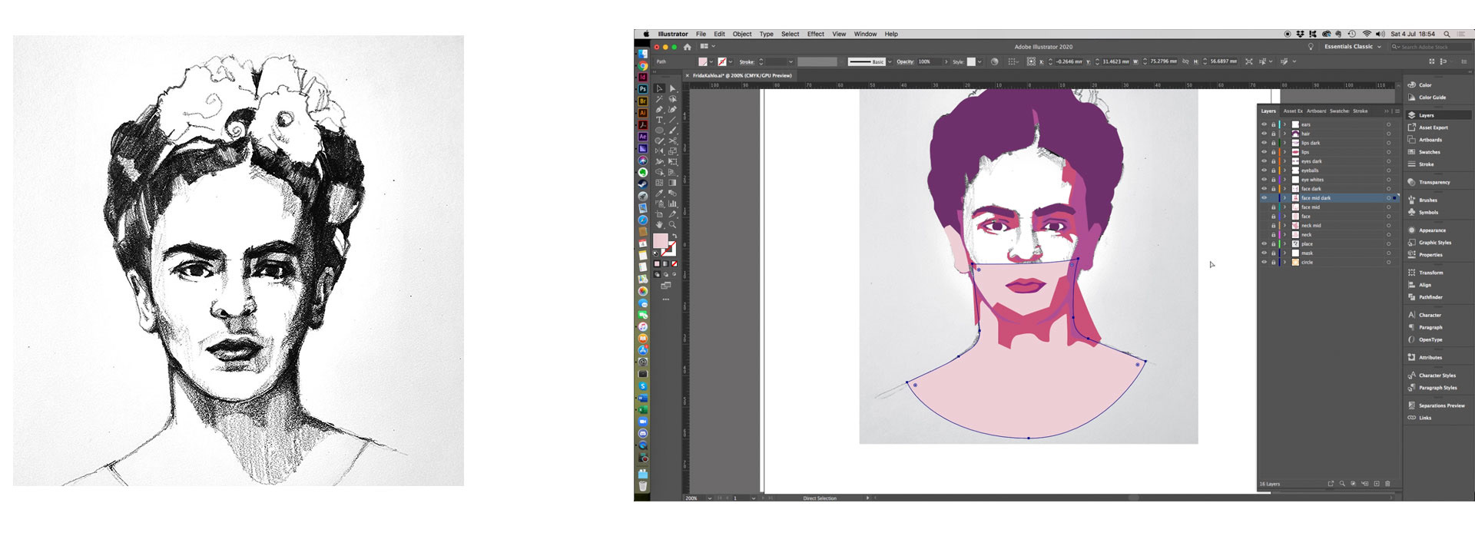The image size is (1475, 536).
Task: Expand the lips layer contents
Action: (x=1284, y=152)
